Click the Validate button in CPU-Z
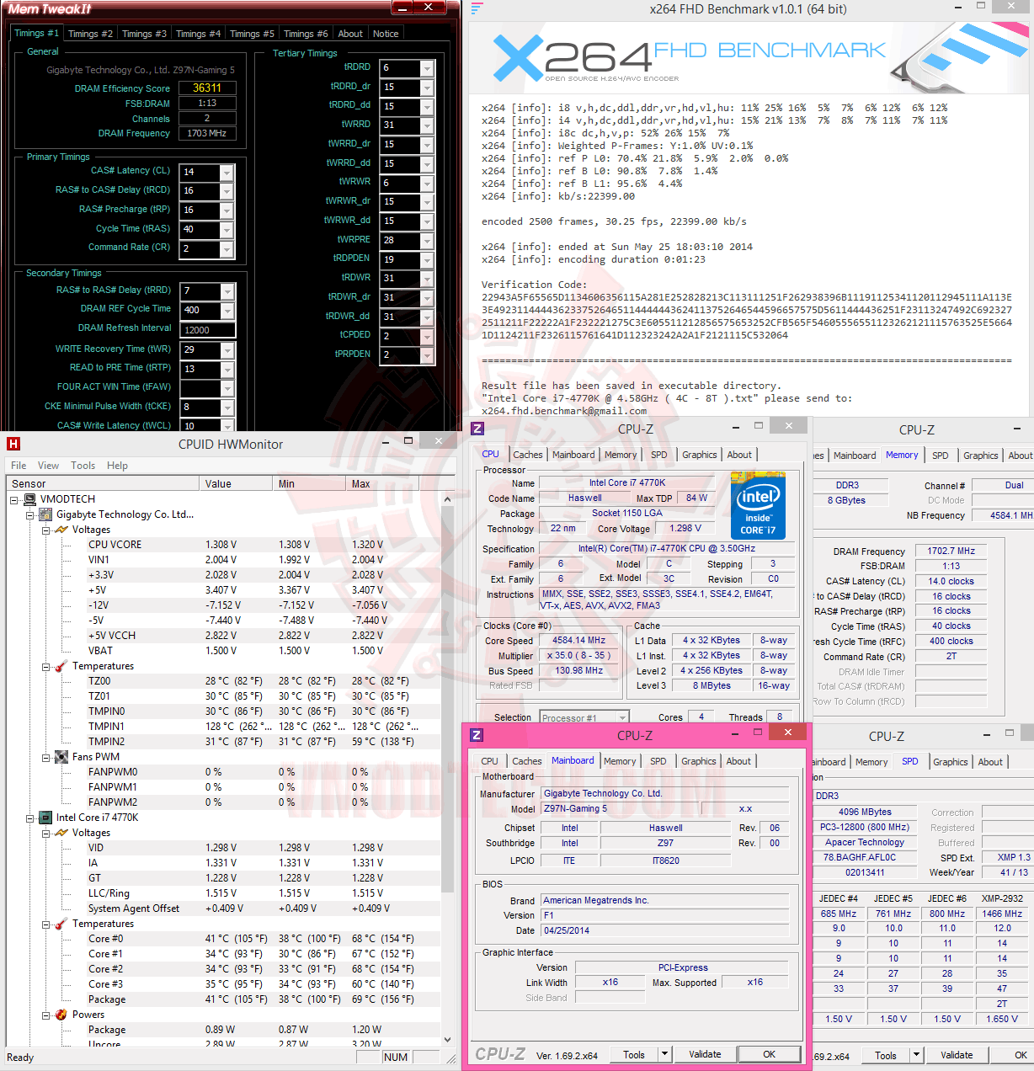 point(705,1054)
